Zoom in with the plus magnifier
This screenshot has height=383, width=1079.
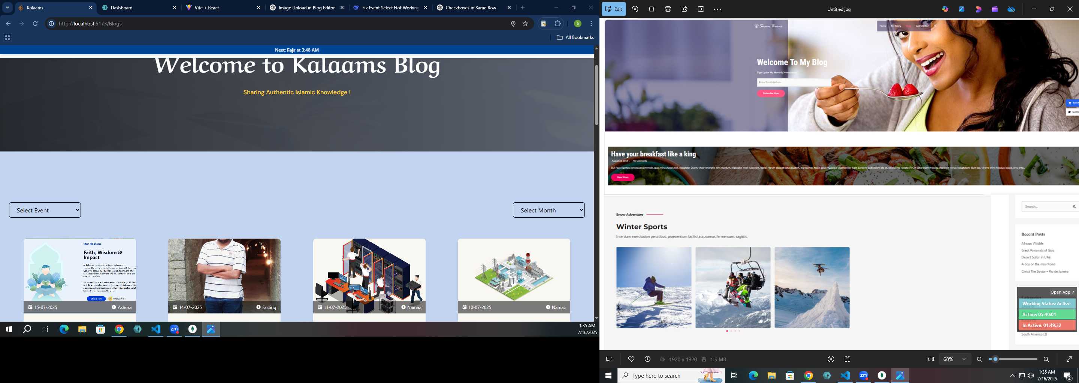(x=1046, y=359)
